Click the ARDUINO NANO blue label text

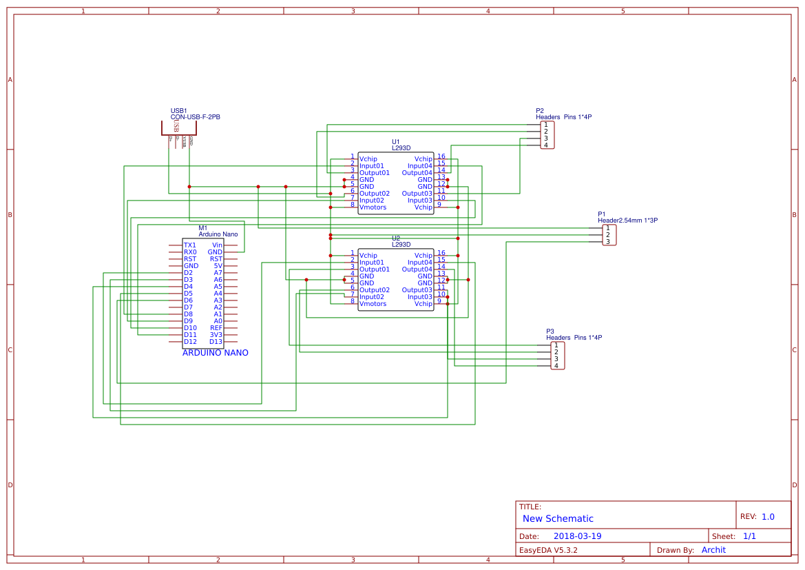pos(216,352)
